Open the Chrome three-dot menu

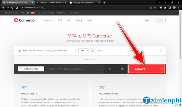point(179,8)
